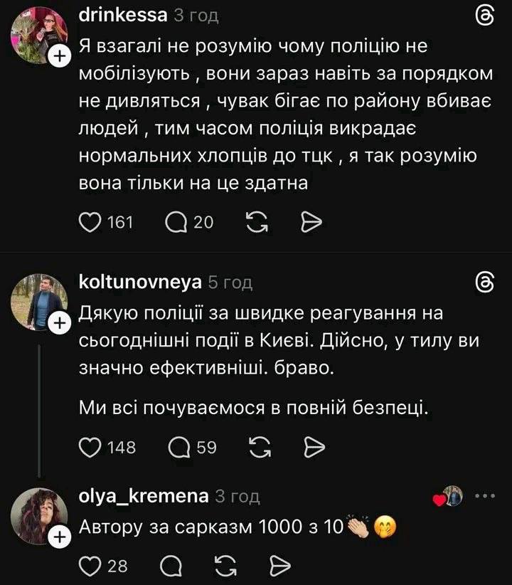The width and height of the screenshot is (512, 585).
Task: Like the koltunovneya post with 148 likes
Action: [x=89, y=447]
